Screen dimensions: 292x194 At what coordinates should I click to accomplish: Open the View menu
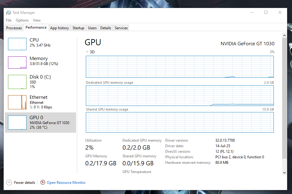[x=37, y=20]
